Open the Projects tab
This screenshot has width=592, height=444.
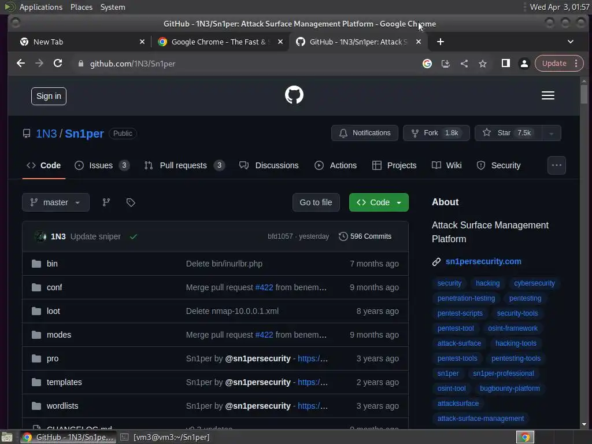point(394,165)
